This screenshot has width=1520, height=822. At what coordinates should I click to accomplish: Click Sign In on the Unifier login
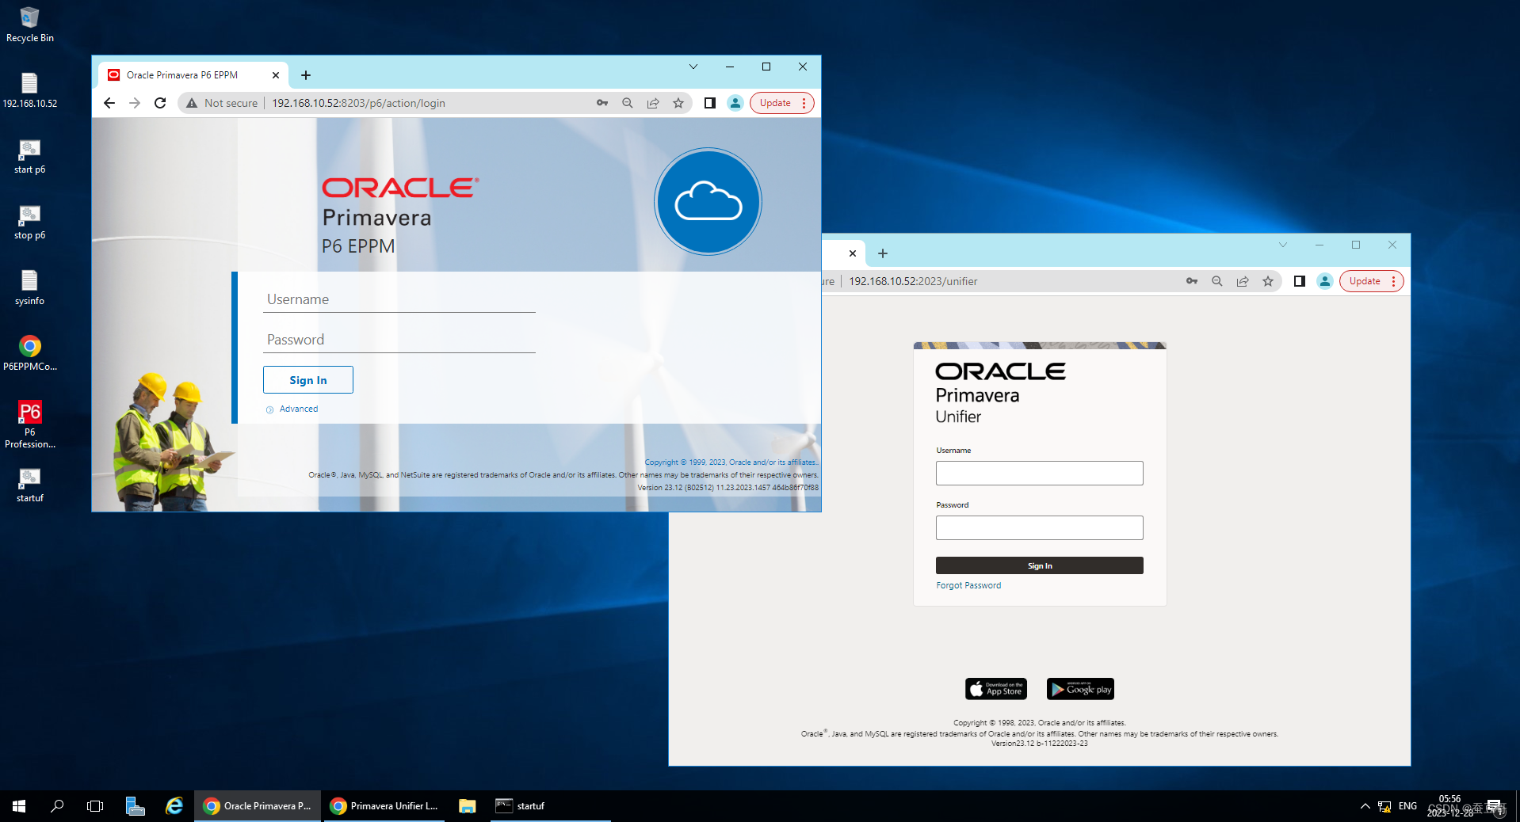(x=1039, y=565)
